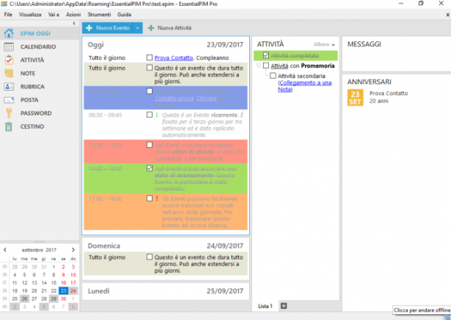Open the Password key icon
The height and width of the screenshot is (320, 451).
(9, 113)
